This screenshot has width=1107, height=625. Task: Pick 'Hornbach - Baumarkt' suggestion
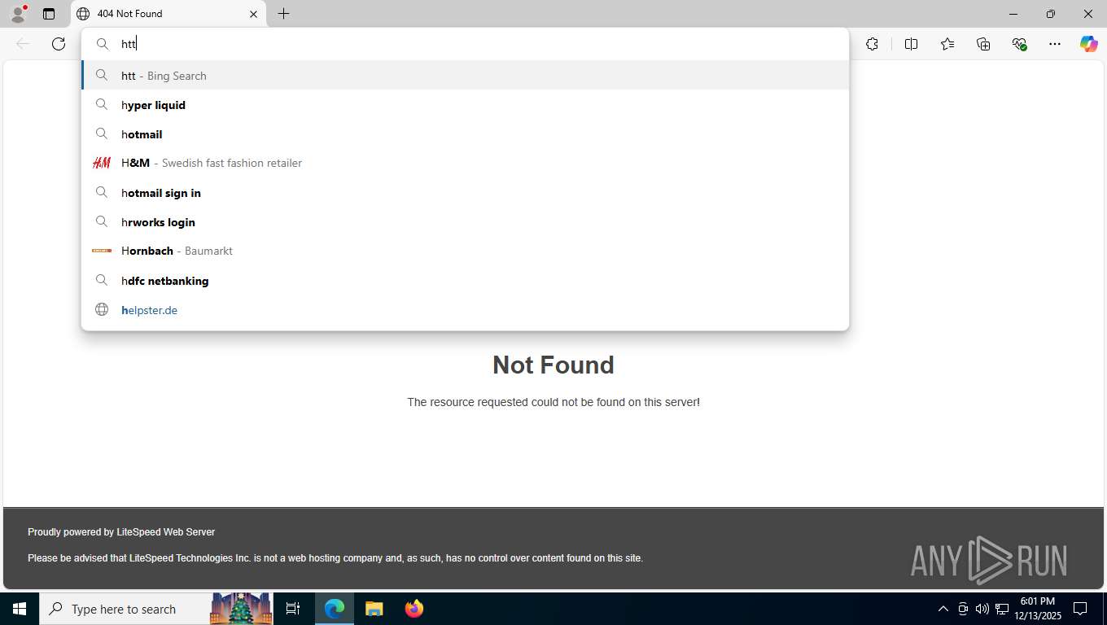point(465,251)
